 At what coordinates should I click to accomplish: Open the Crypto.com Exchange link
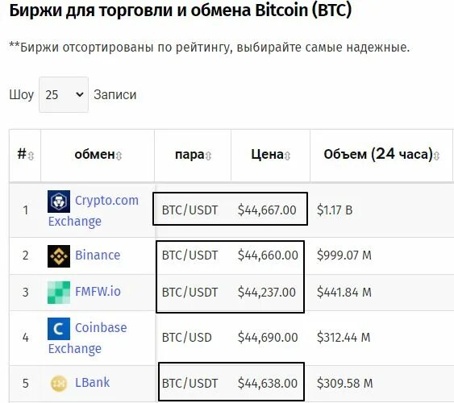point(94,210)
